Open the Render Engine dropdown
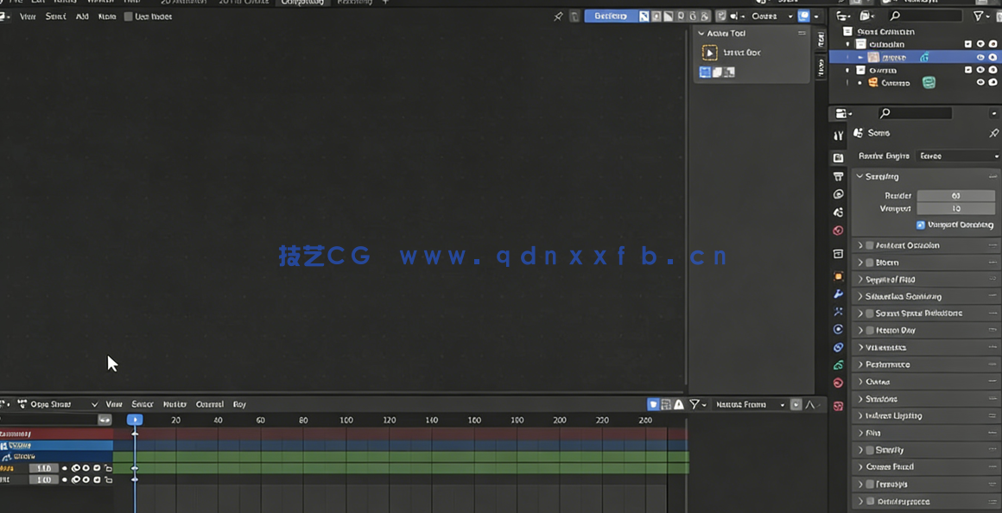 coord(958,156)
